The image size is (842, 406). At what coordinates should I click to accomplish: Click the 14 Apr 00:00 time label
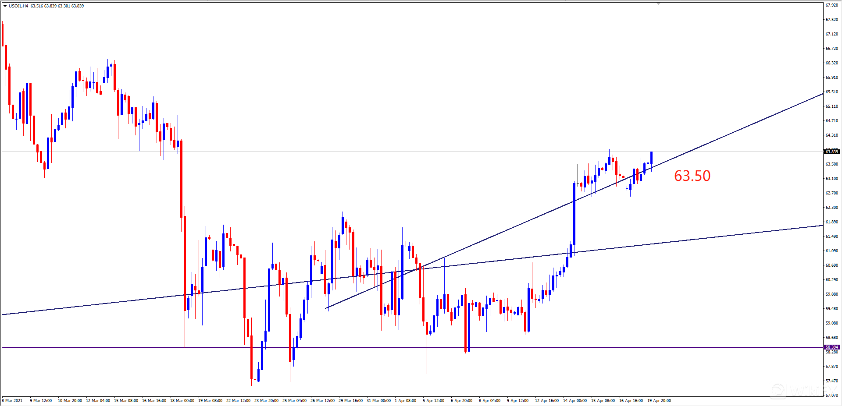[575, 400]
